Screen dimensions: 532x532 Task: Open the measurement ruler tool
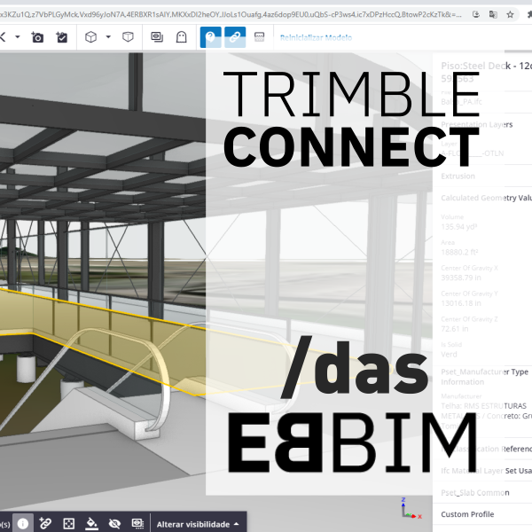[259, 36]
